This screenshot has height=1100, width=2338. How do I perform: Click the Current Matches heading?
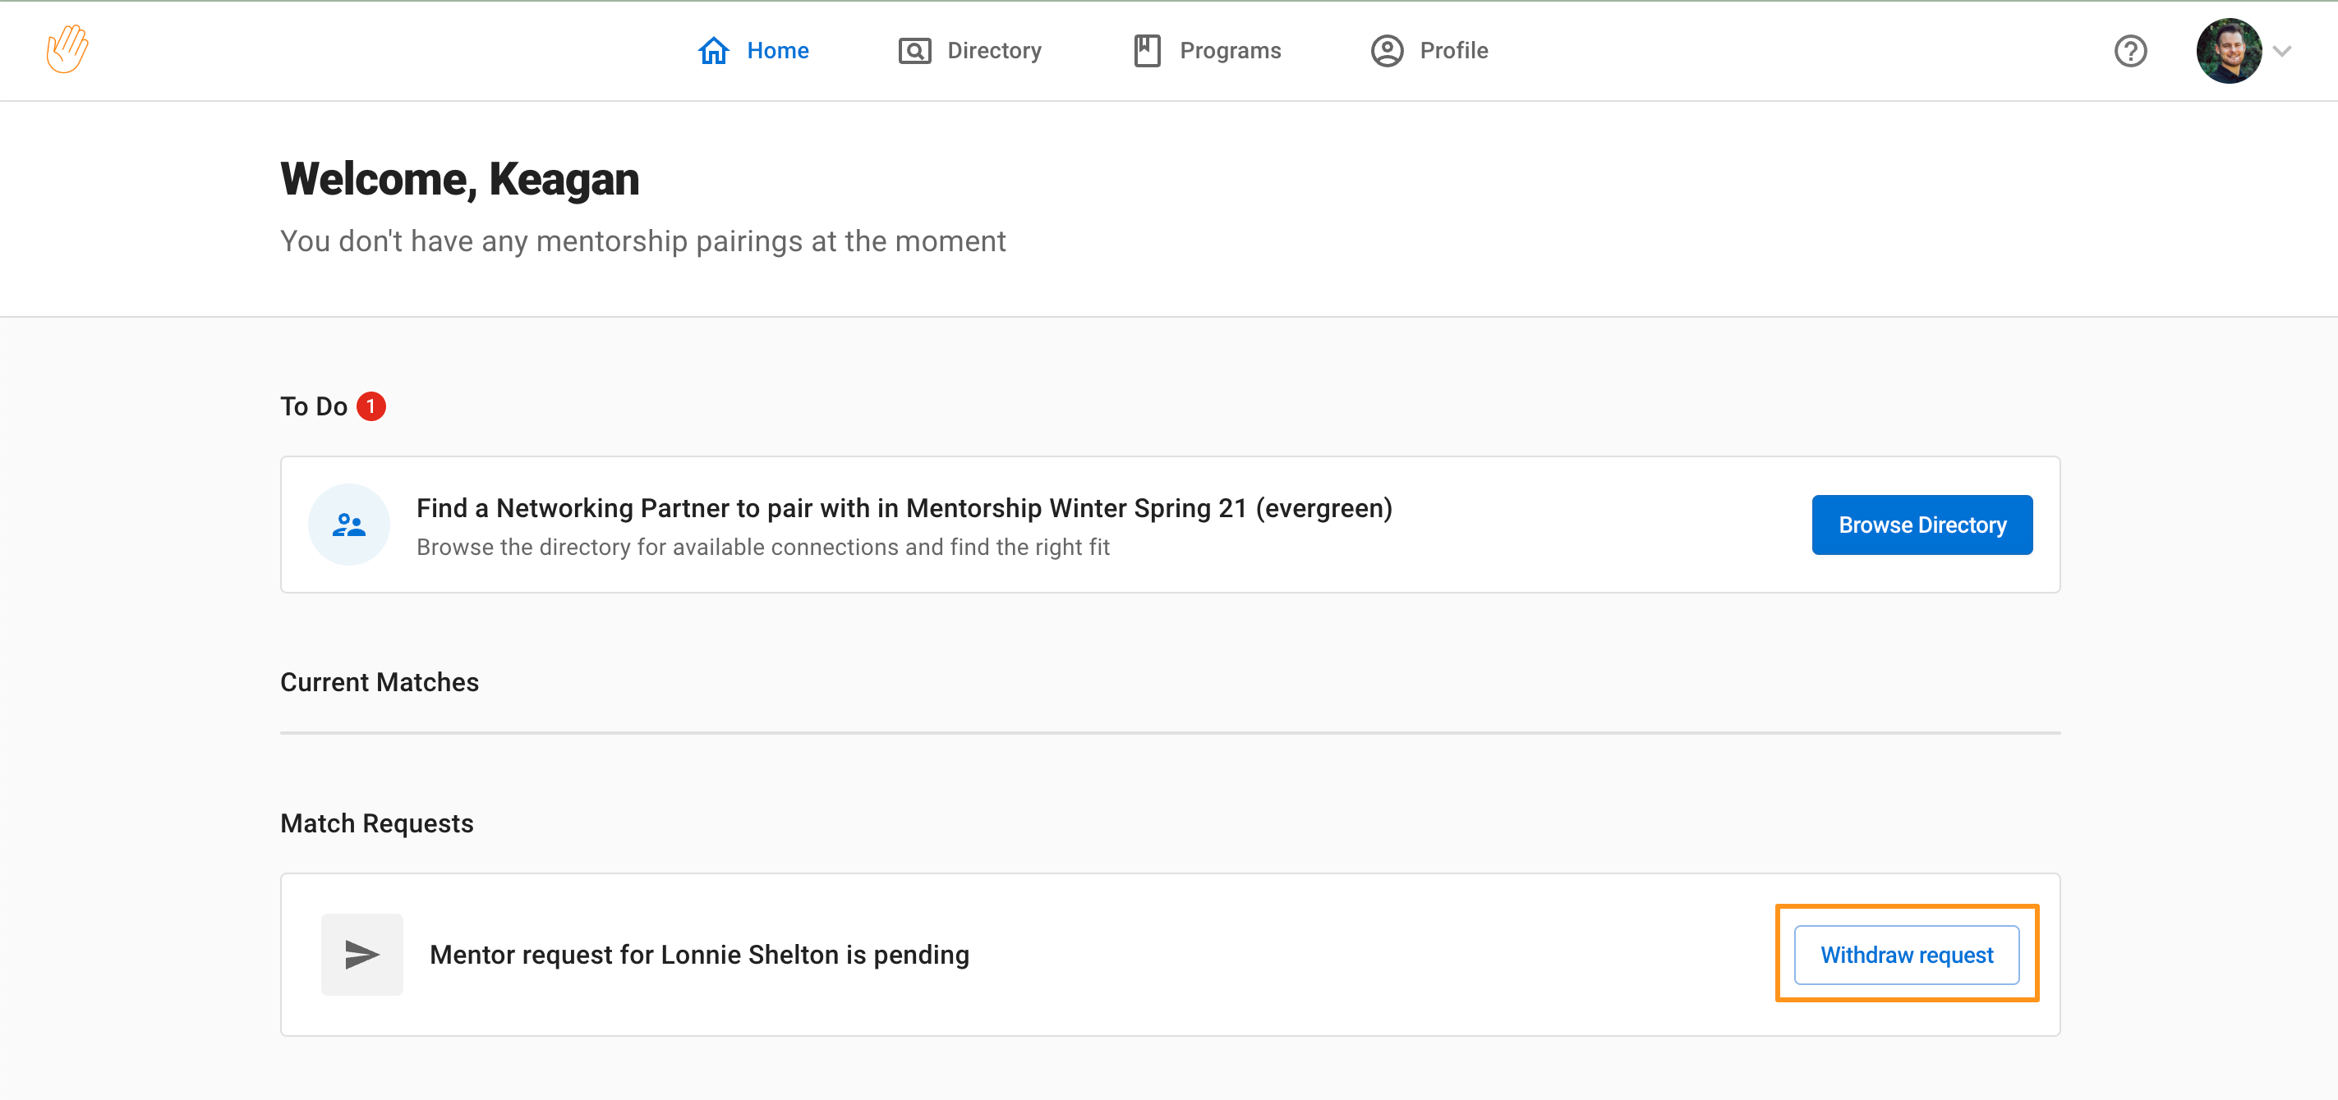(x=380, y=682)
